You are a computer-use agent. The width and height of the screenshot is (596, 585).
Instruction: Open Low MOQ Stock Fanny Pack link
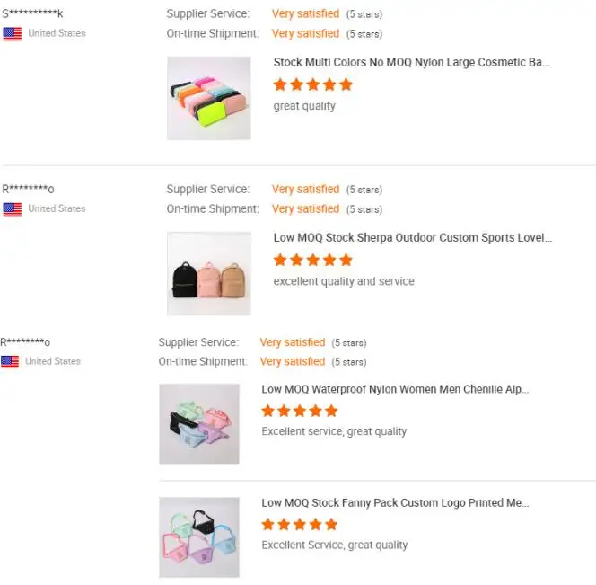395,503
